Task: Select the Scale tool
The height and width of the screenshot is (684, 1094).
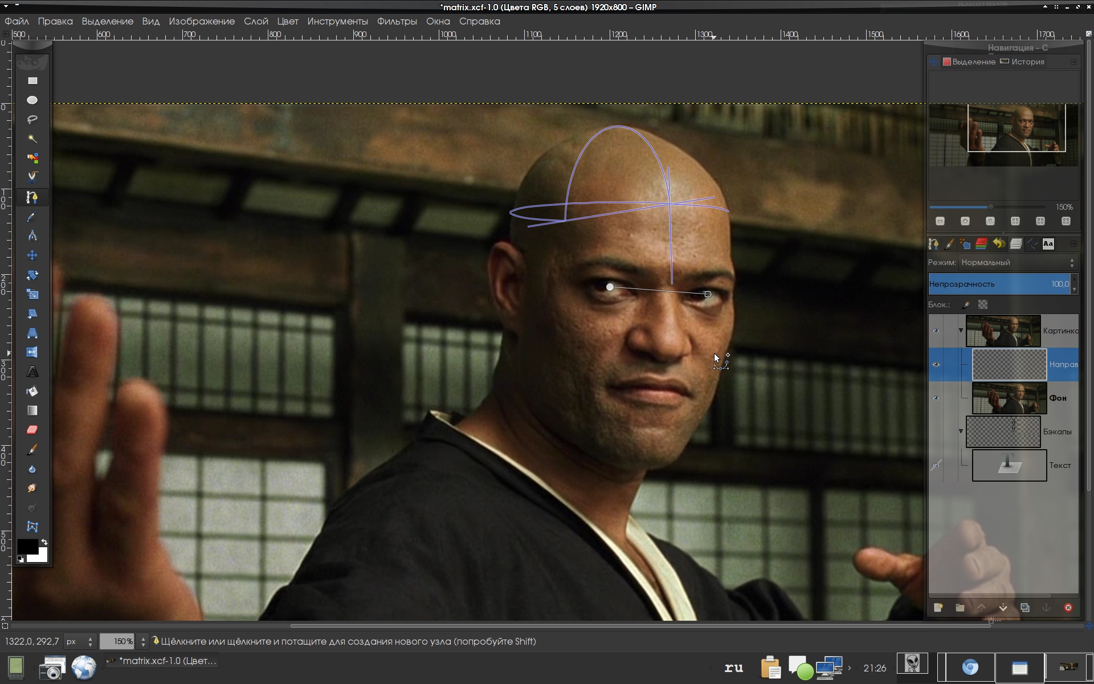Action: point(32,295)
